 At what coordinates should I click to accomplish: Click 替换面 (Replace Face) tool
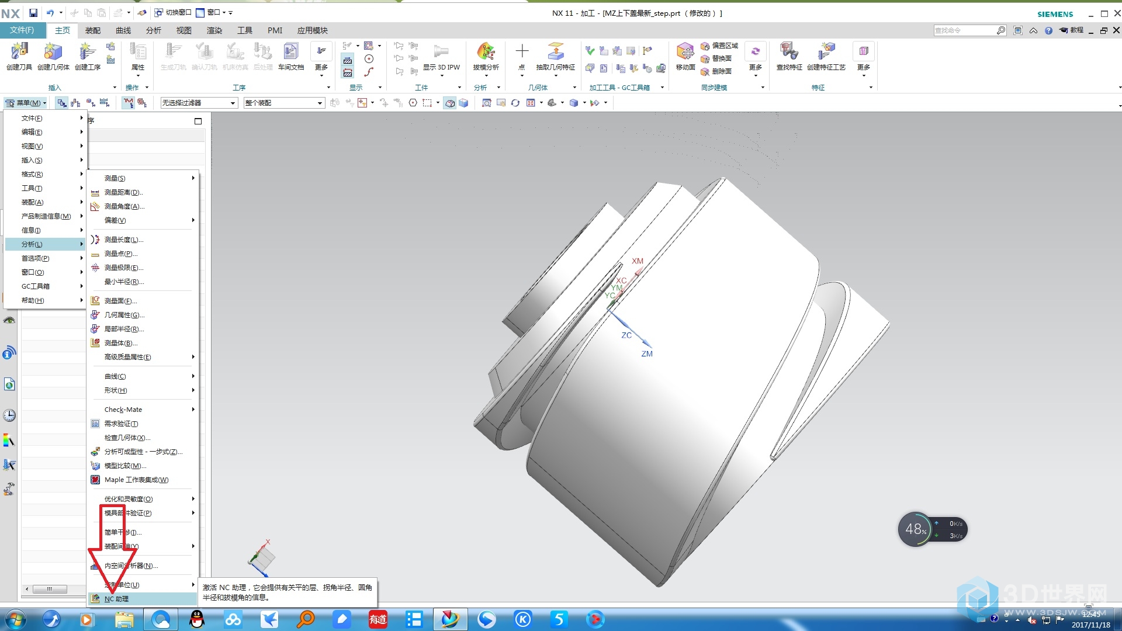pyautogui.click(x=716, y=58)
